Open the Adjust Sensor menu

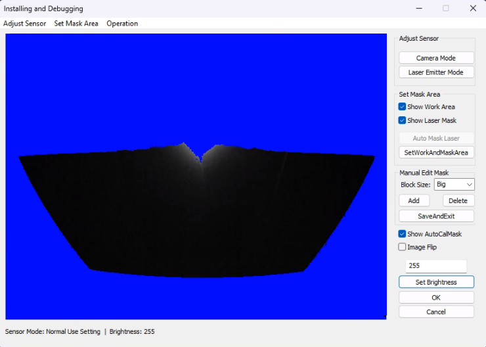tap(25, 24)
